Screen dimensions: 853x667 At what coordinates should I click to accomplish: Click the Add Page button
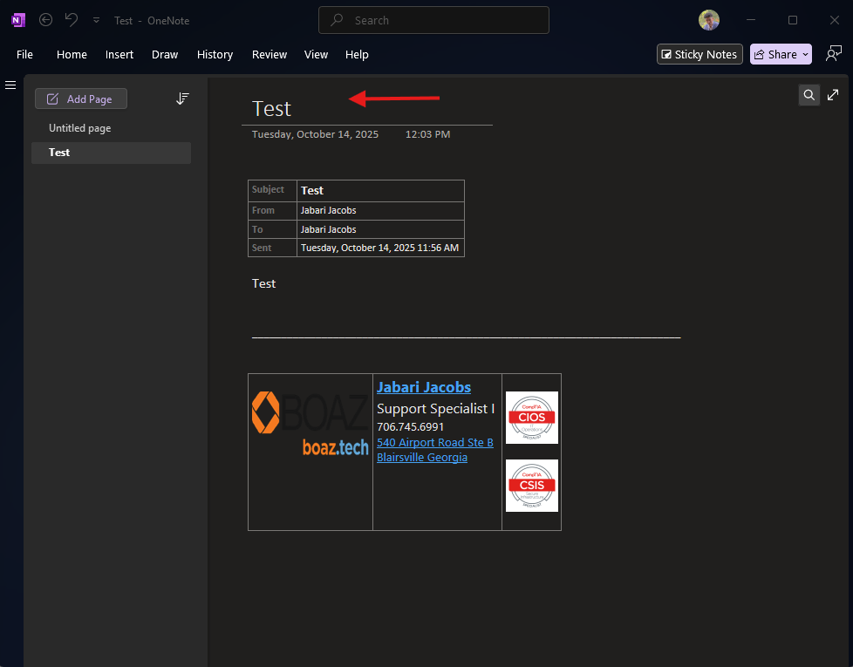[x=81, y=99]
